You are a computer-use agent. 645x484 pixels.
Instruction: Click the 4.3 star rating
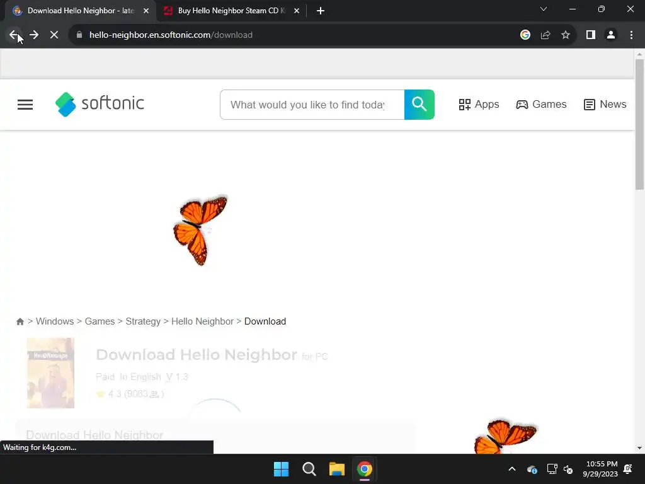(130, 394)
